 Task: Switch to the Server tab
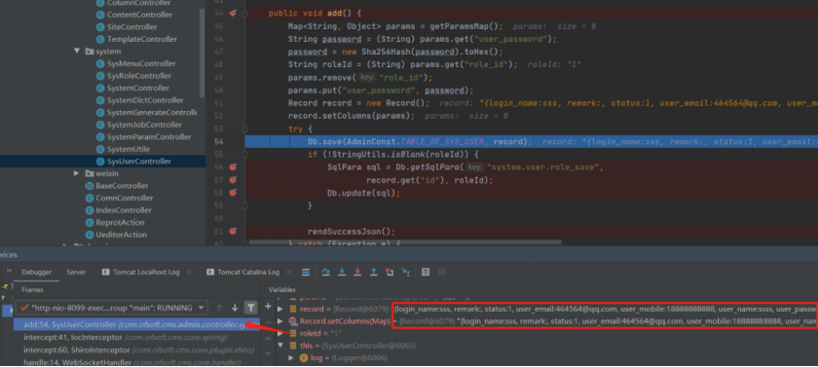pyautogui.click(x=76, y=273)
